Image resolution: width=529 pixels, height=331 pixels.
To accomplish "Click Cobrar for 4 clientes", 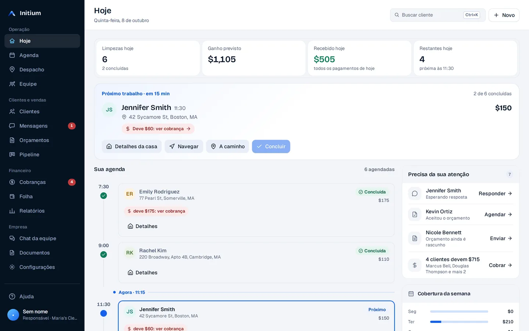I will [500, 265].
